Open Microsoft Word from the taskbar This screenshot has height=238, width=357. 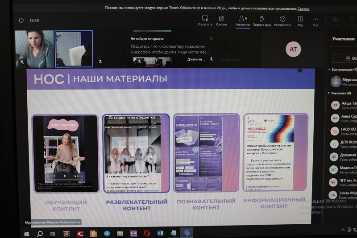point(160,233)
